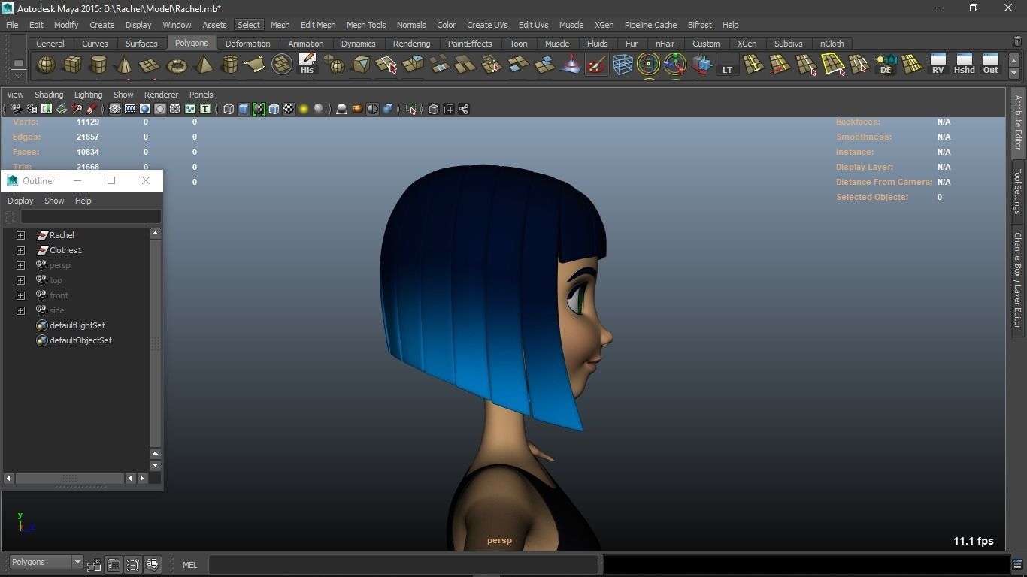Image resolution: width=1027 pixels, height=577 pixels.
Task: Click the Select camera icon in panel toolbar
Action: pyautogui.click(x=16, y=109)
